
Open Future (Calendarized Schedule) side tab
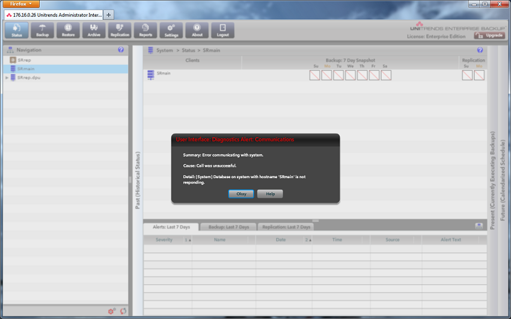point(503,181)
